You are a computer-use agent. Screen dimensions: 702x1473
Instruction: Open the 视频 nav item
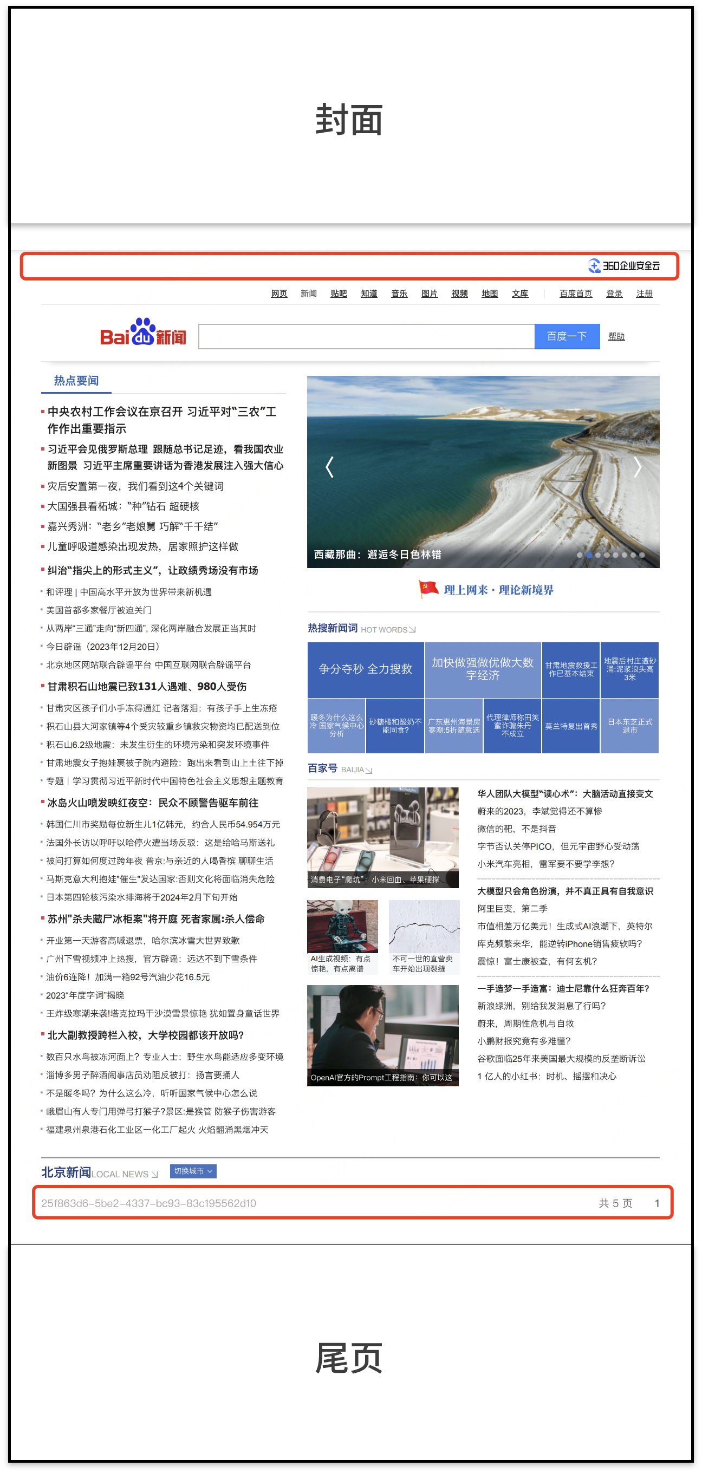(x=460, y=294)
